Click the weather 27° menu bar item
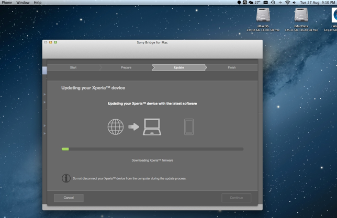337x218 pixels. 254,3
